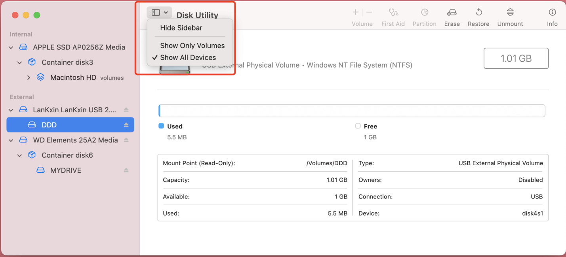Open the sidebar view dropdown button
Image resolution: width=566 pixels, height=257 pixels.
tap(159, 13)
